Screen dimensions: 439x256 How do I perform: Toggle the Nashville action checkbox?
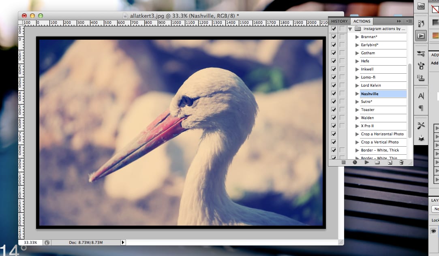pos(334,94)
